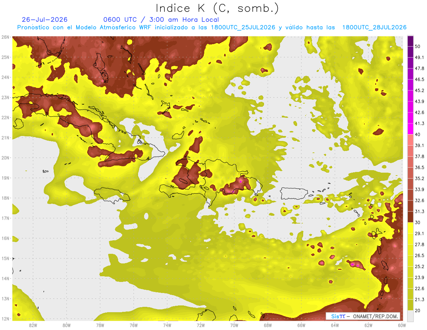This screenshot has height=330, width=427.
Task: Click the latitude label '18N'
Action: 5,198
